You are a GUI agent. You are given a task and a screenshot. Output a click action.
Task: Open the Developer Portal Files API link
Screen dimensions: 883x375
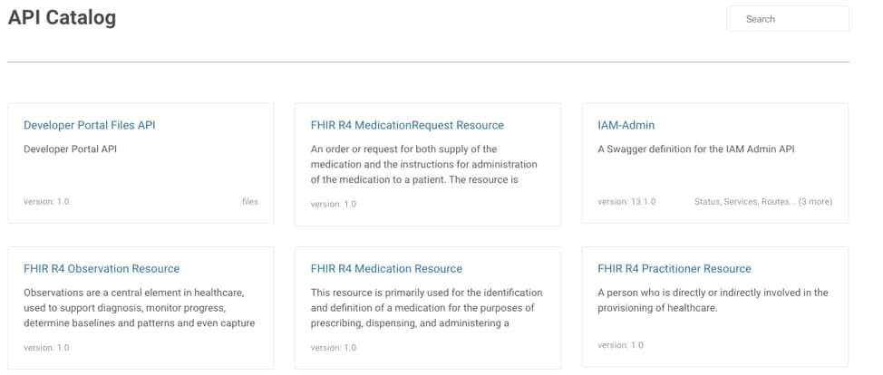(89, 125)
